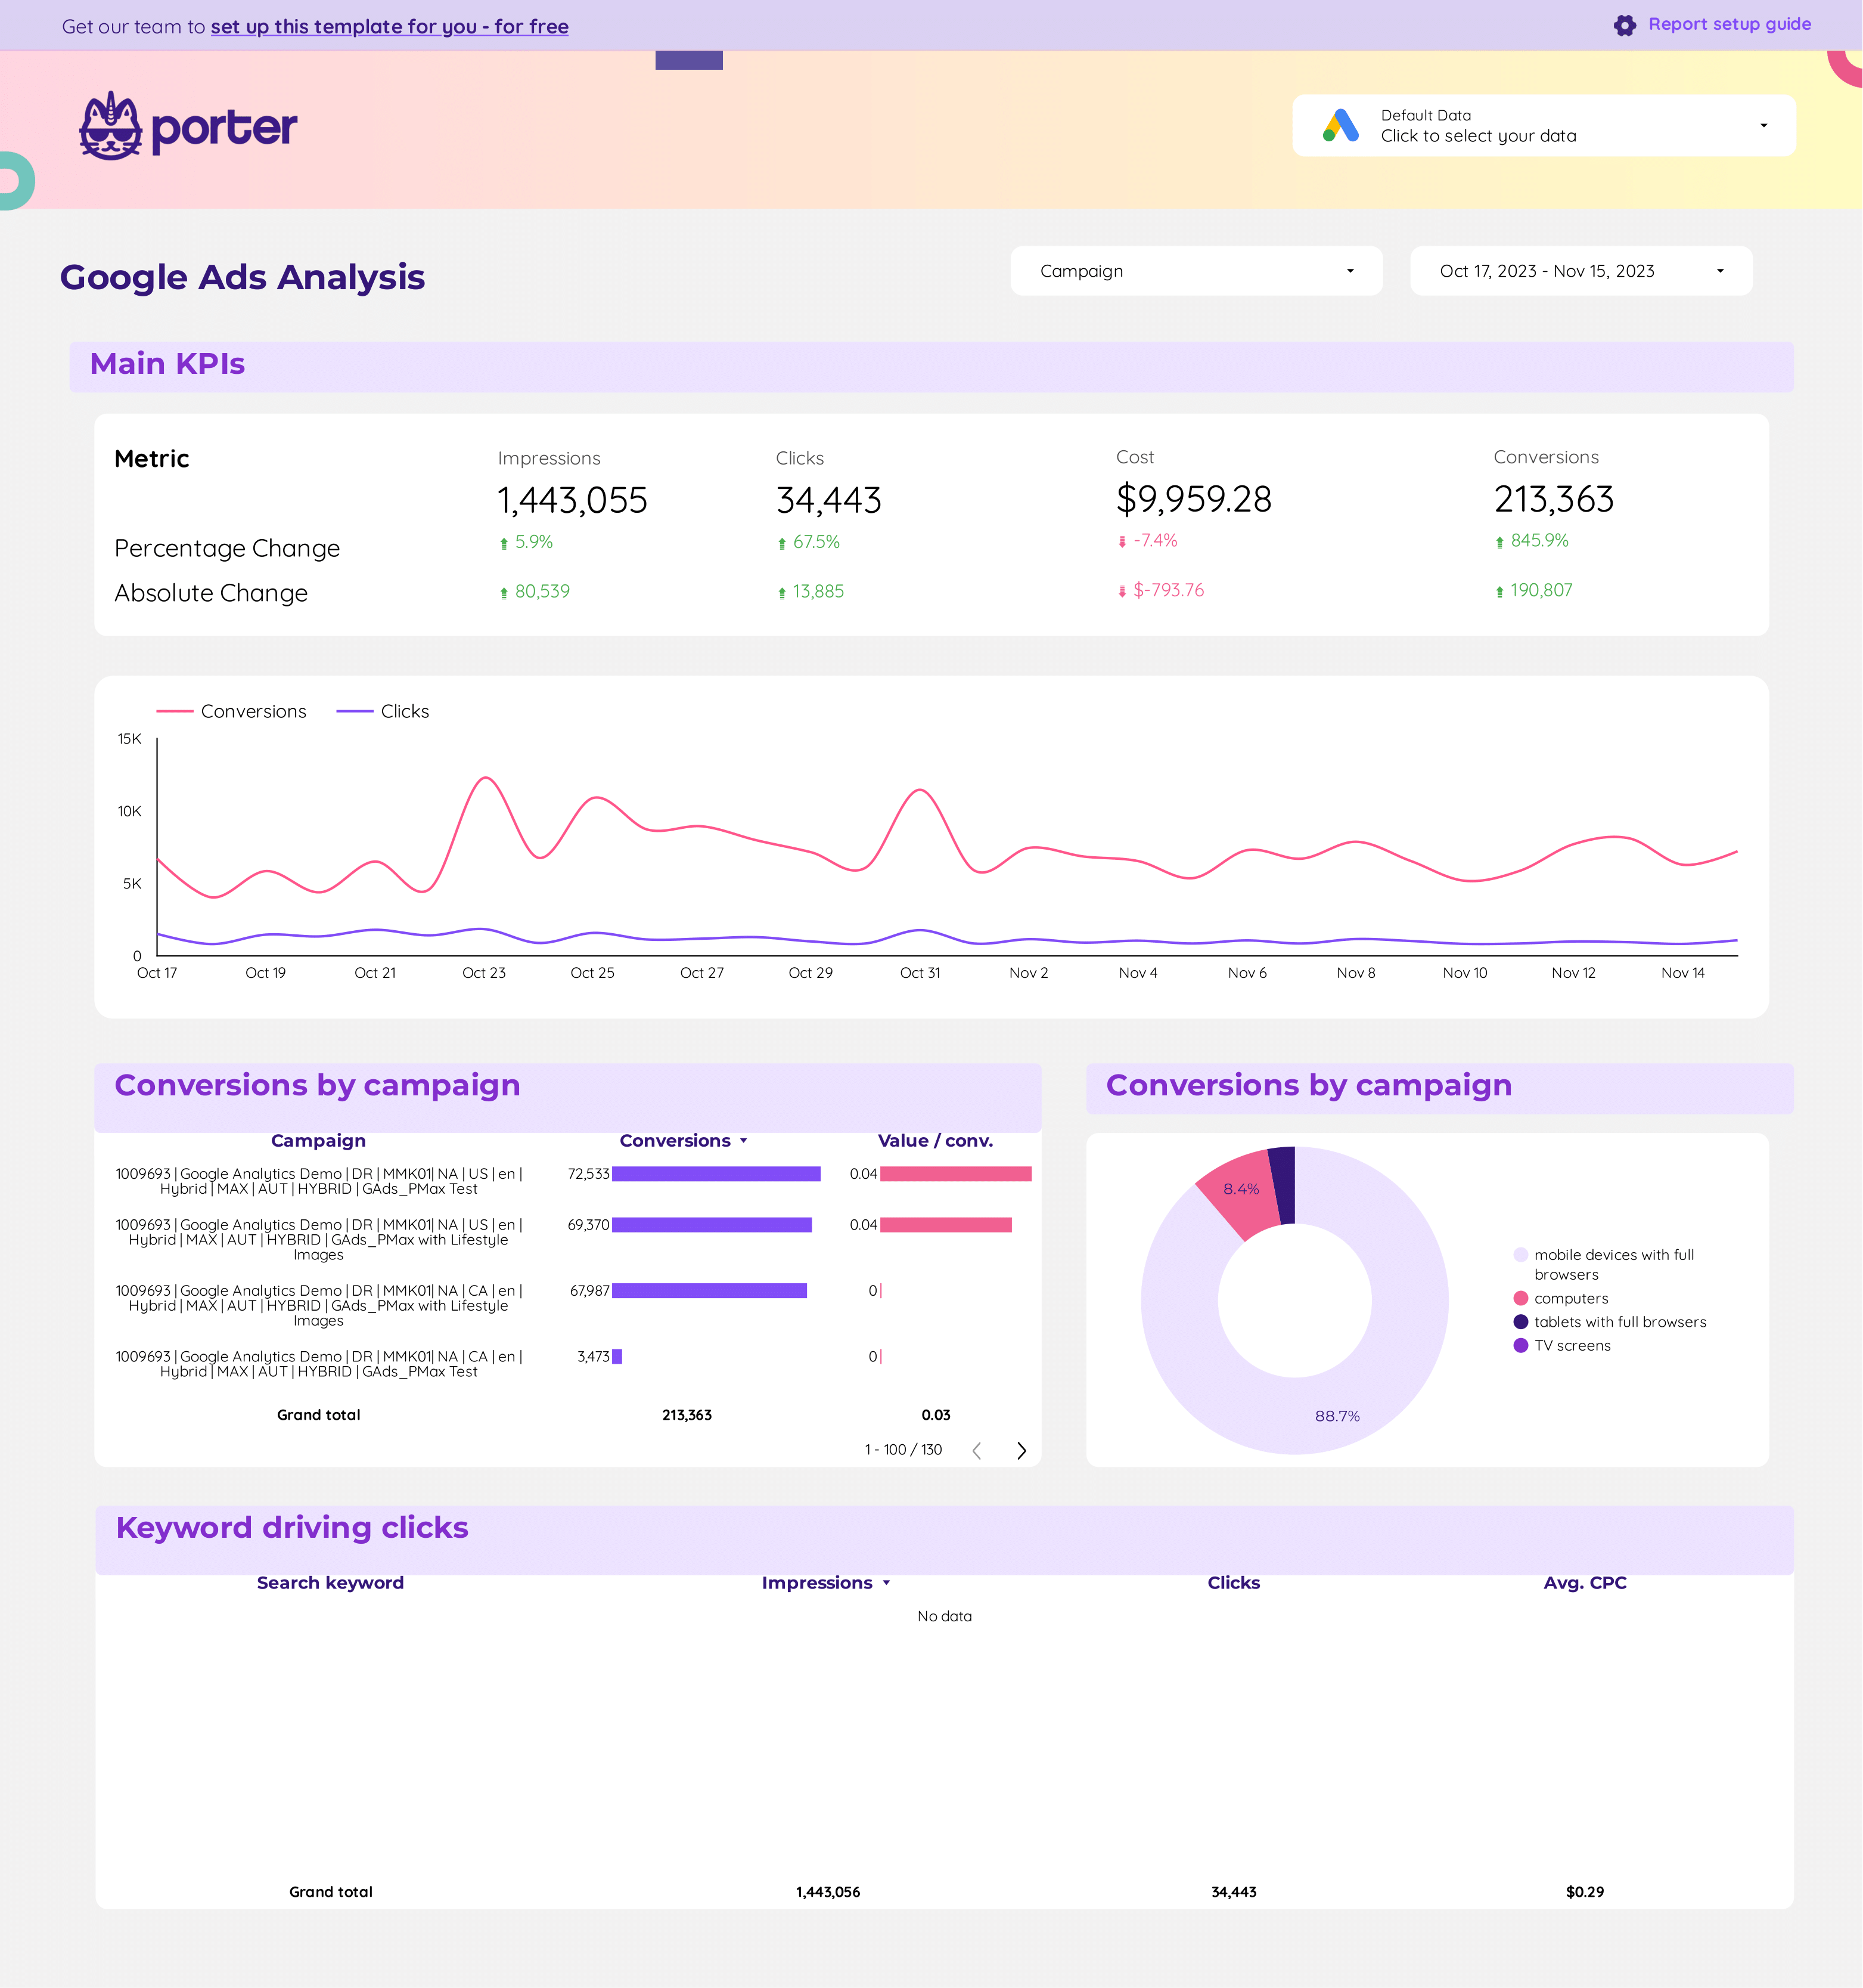
Task: Go to next page of campaign table
Action: [1021, 1450]
